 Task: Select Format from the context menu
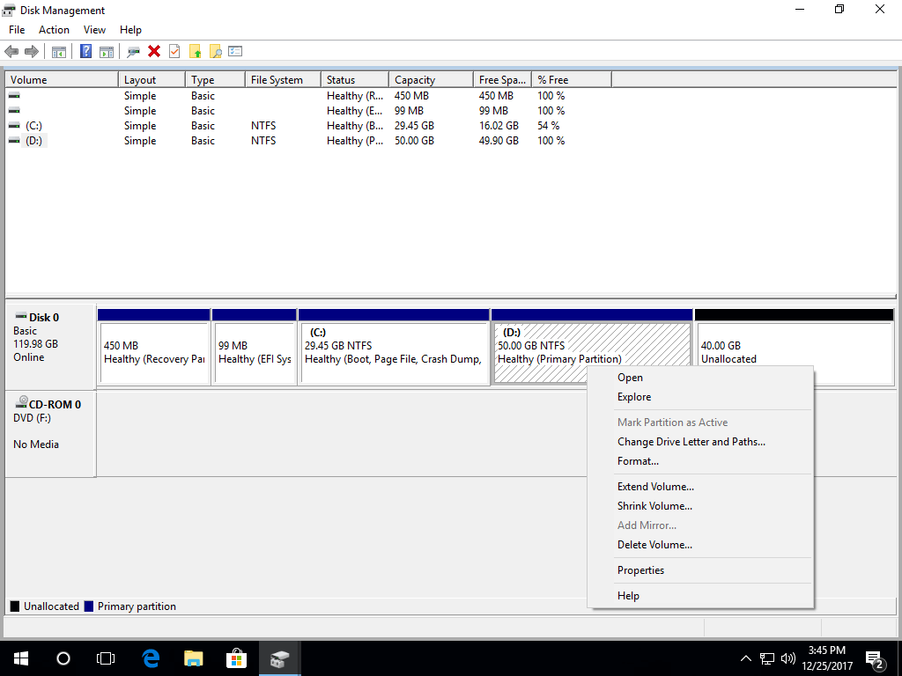[x=638, y=460]
